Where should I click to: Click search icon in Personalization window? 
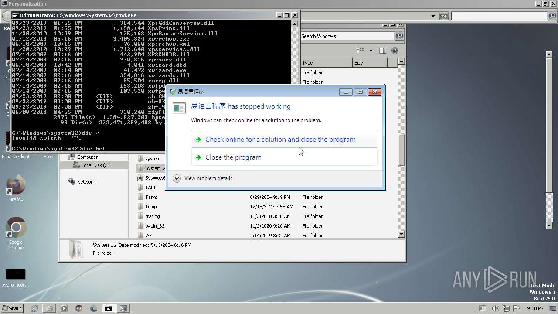point(552,16)
